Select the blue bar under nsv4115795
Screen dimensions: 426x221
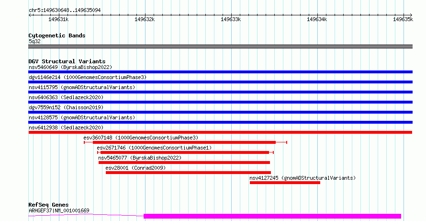(220, 92)
